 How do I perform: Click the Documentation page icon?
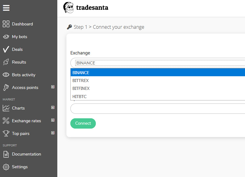[6, 154]
